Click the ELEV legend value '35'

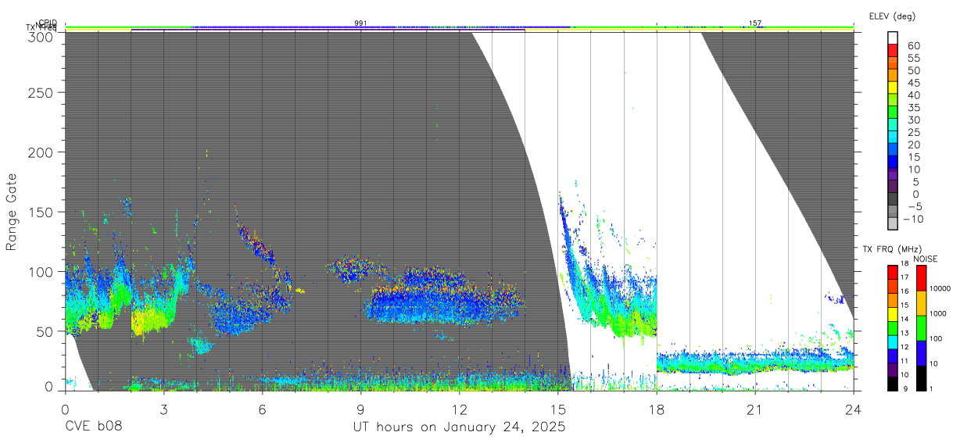(914, 108)
